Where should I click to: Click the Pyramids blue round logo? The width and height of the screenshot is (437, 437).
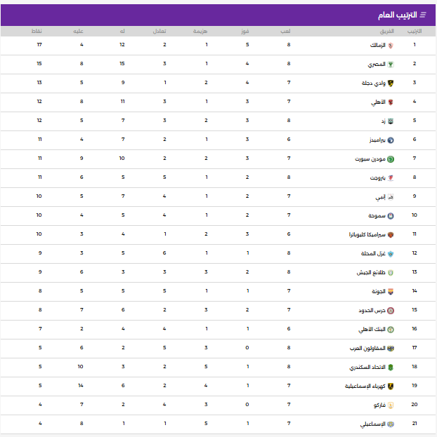(391, 140)
